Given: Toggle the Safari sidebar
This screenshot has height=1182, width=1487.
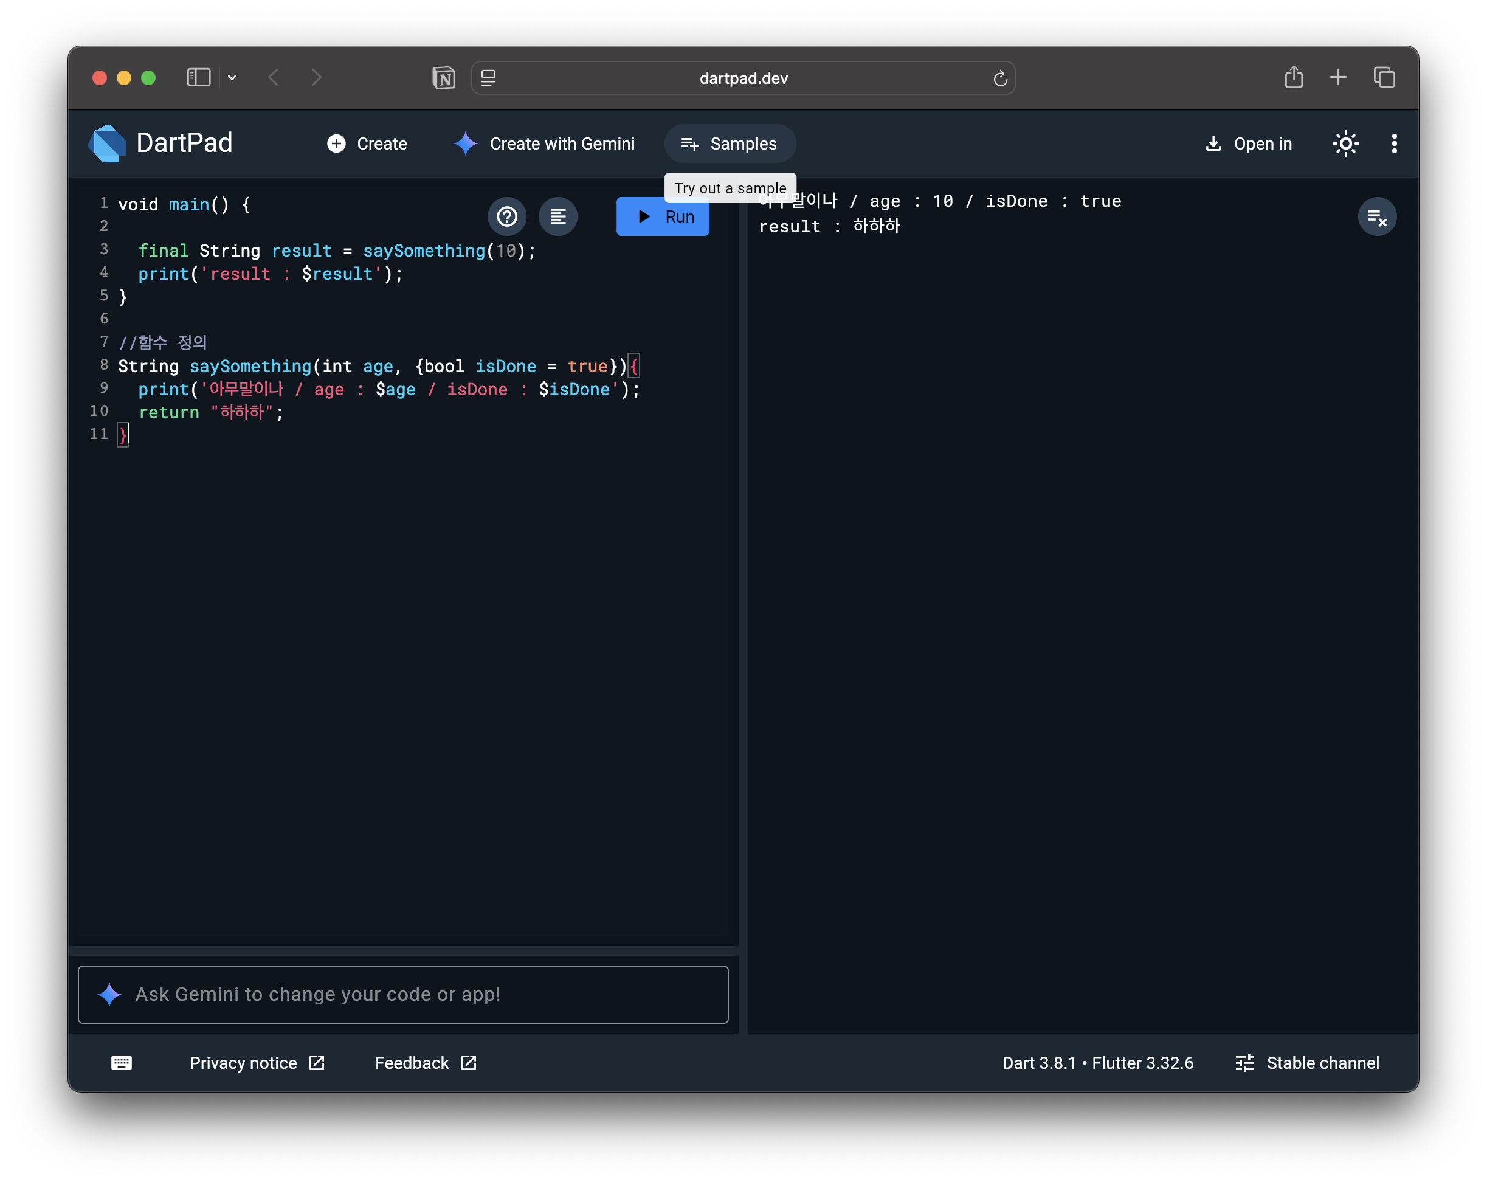Looking at the screenshot, I should 199,77.
